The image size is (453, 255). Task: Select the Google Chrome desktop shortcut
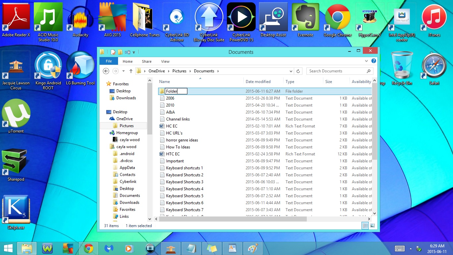(338, 20)
